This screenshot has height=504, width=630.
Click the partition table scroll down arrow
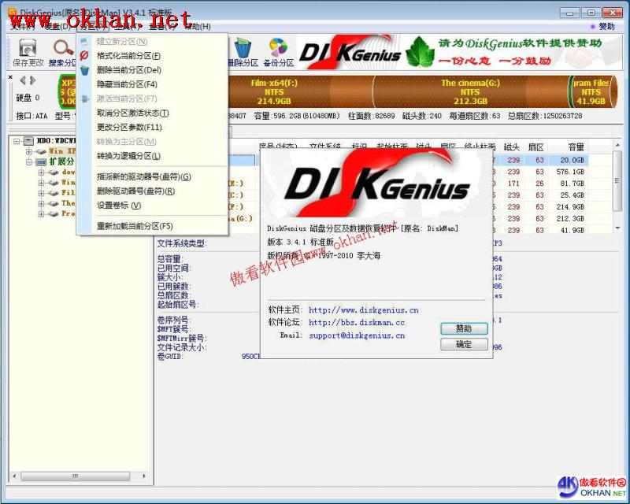[x=617, y=228]
